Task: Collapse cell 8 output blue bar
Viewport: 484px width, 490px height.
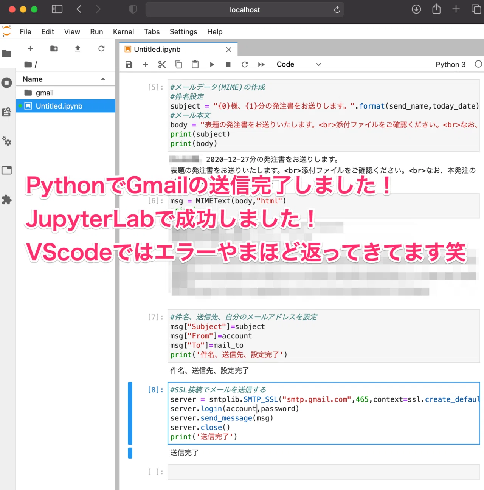Action: click(130, 453)
